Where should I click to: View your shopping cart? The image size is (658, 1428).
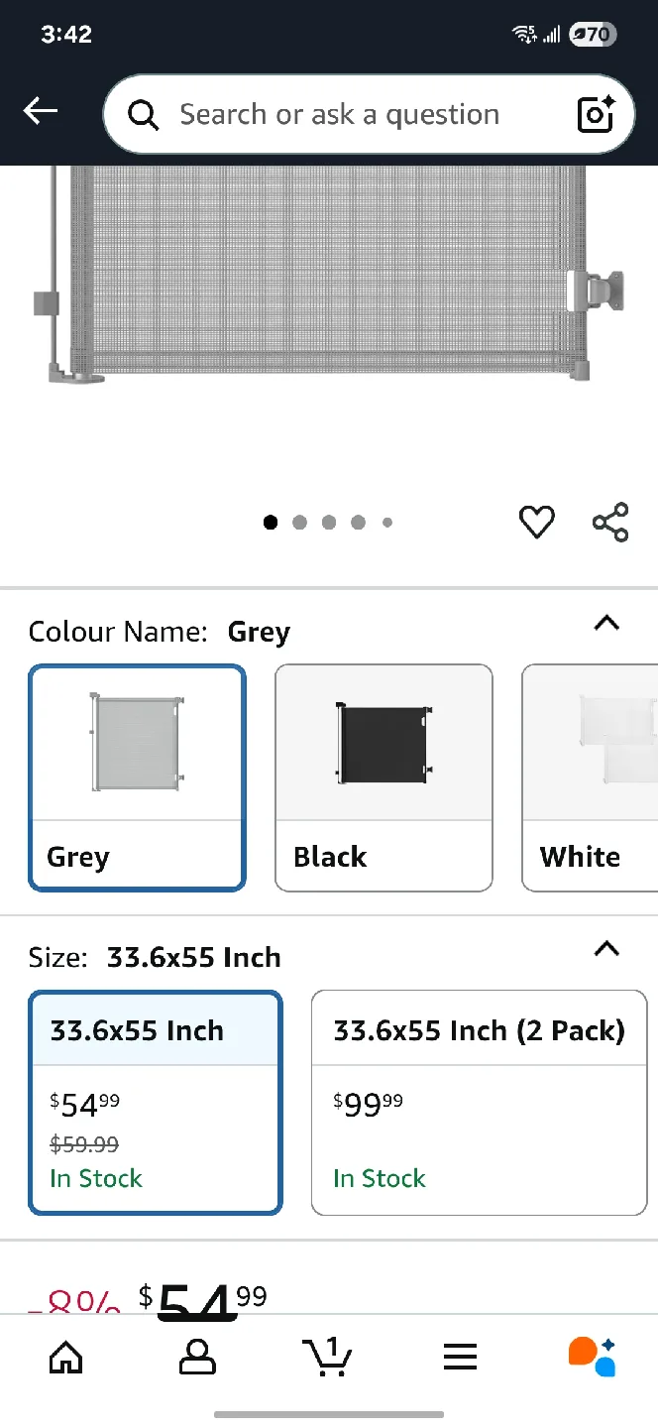pyautogui.click(x=328, y=1358)
